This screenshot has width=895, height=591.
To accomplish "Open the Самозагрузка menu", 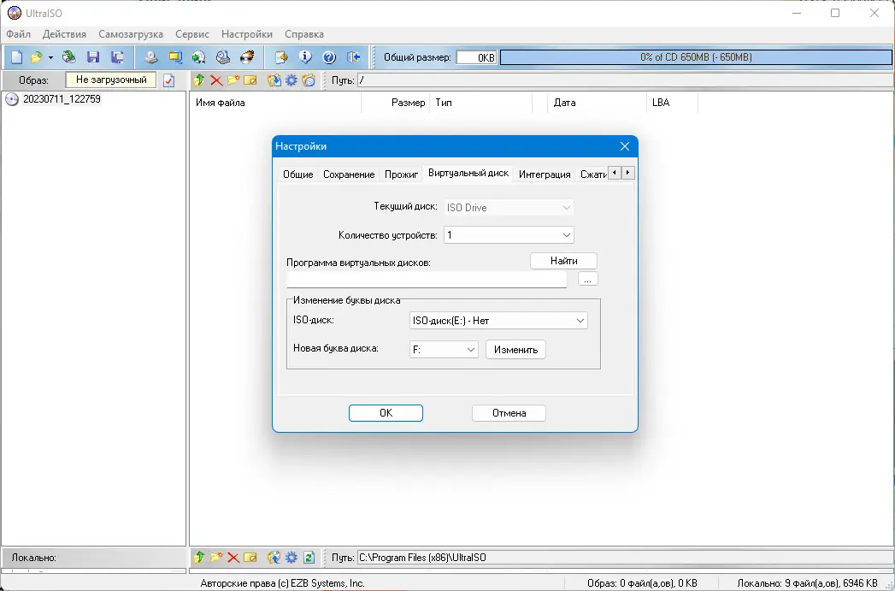I will (x=131, y=34).
